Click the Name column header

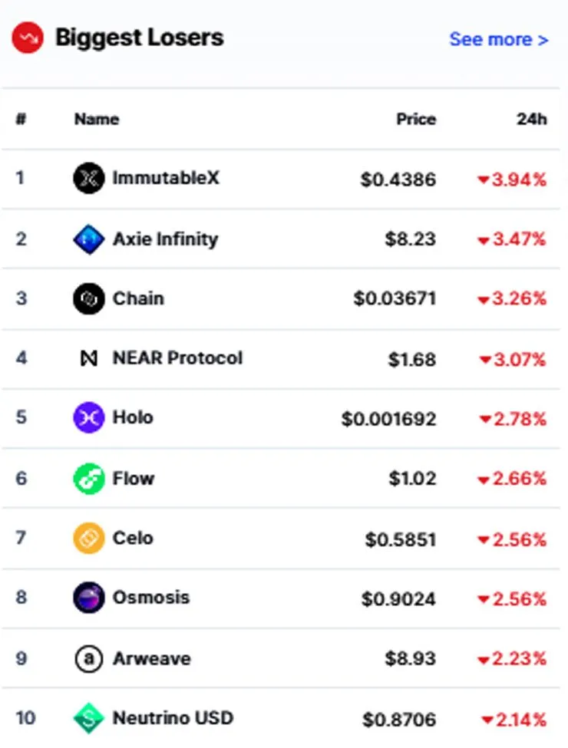tap(97, 119)
